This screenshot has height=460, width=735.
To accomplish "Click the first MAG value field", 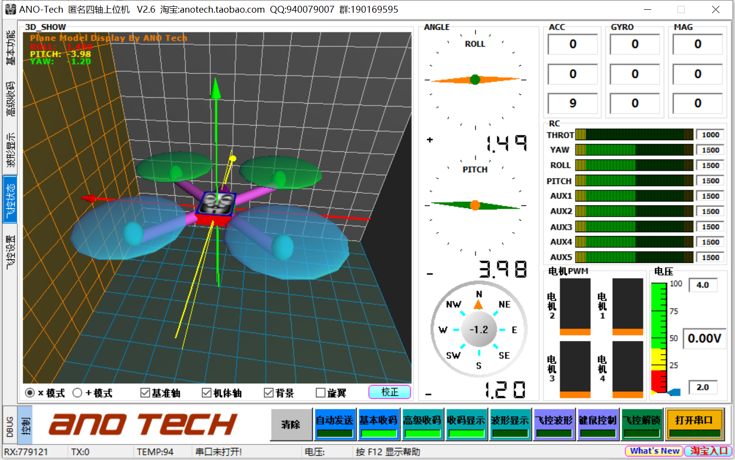I will (698, 44).
